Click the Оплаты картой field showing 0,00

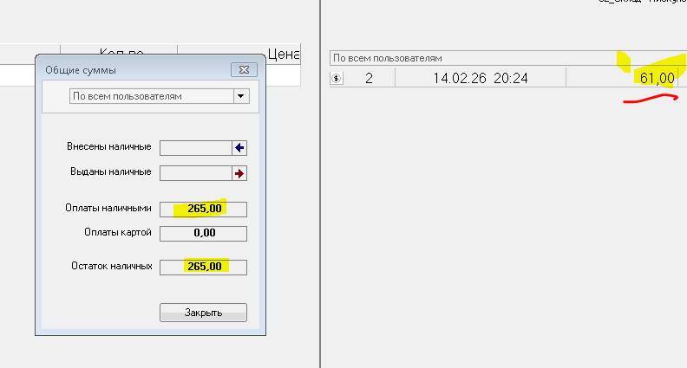pyautogui.click(x=204, y=233)
